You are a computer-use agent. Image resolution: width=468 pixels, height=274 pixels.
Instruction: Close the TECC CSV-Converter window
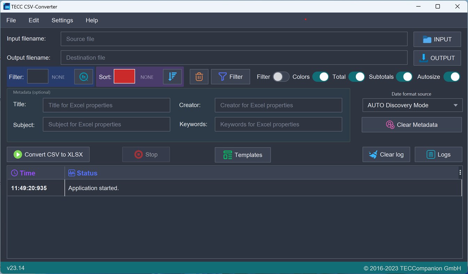tap(458, 7)
